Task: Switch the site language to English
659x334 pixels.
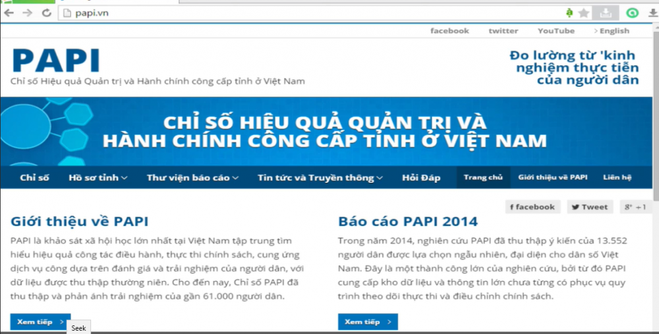Action: 612,31
